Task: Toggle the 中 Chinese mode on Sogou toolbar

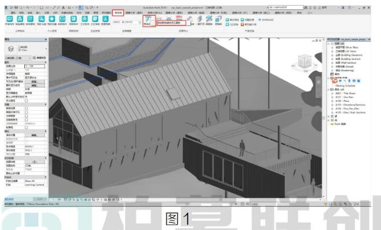Action: pos(340,81)
